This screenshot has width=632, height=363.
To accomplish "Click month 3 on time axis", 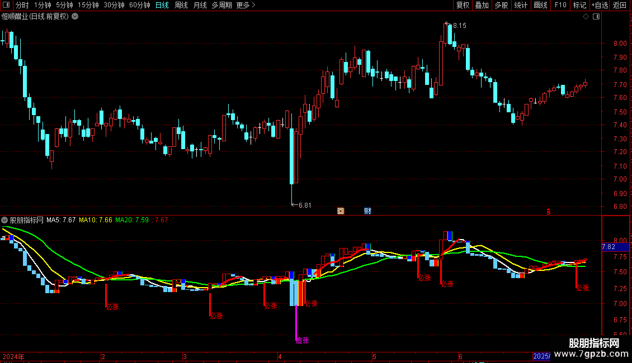I will (x=185, y=357).
